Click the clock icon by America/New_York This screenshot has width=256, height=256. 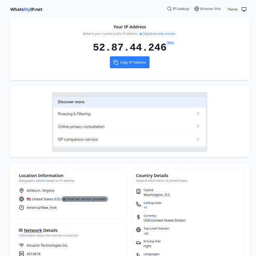(x=21, y=207)
